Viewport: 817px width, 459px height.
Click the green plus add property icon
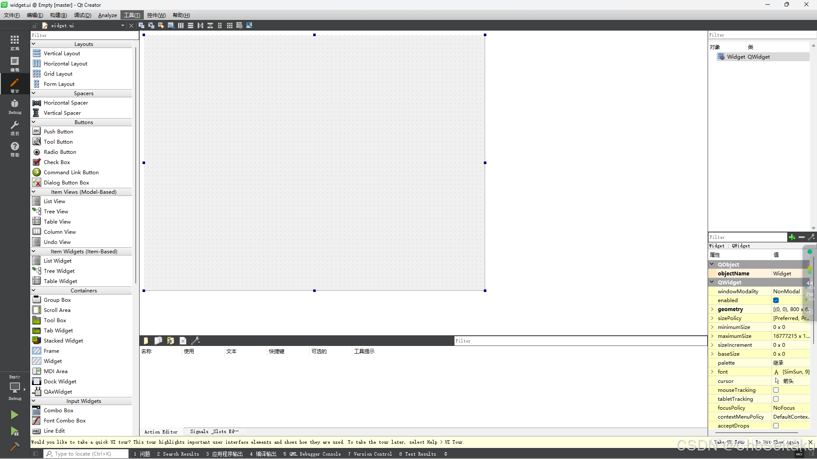[791, 237]
